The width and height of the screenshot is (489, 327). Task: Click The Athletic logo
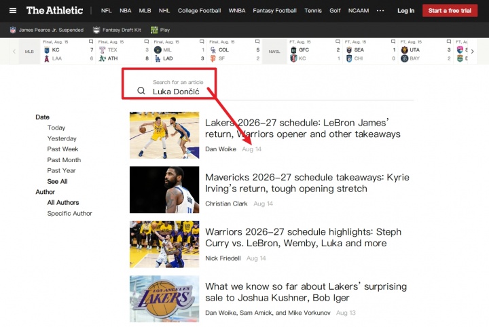tap(54, 11)
